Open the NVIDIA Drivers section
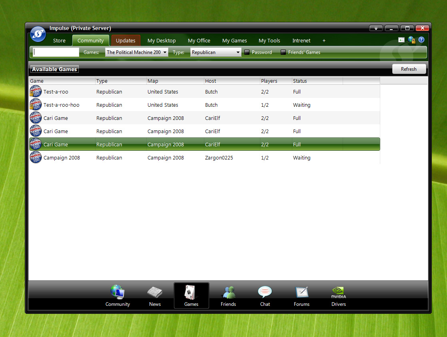This screenshot has height=337, width=447. [338, 296]
